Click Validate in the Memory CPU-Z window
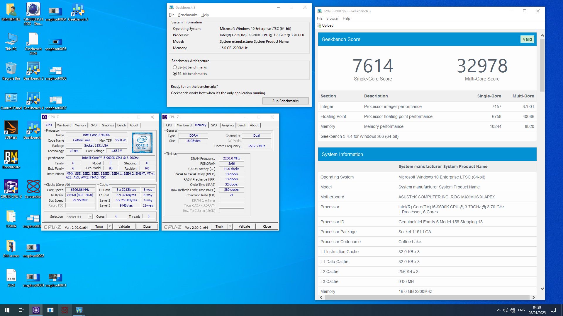Screen dimensions: 563x316 pos(244,226)
